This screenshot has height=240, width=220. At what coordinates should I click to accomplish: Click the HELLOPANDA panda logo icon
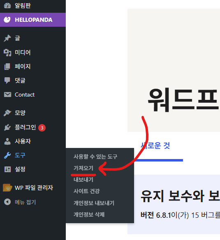[7, 20]
